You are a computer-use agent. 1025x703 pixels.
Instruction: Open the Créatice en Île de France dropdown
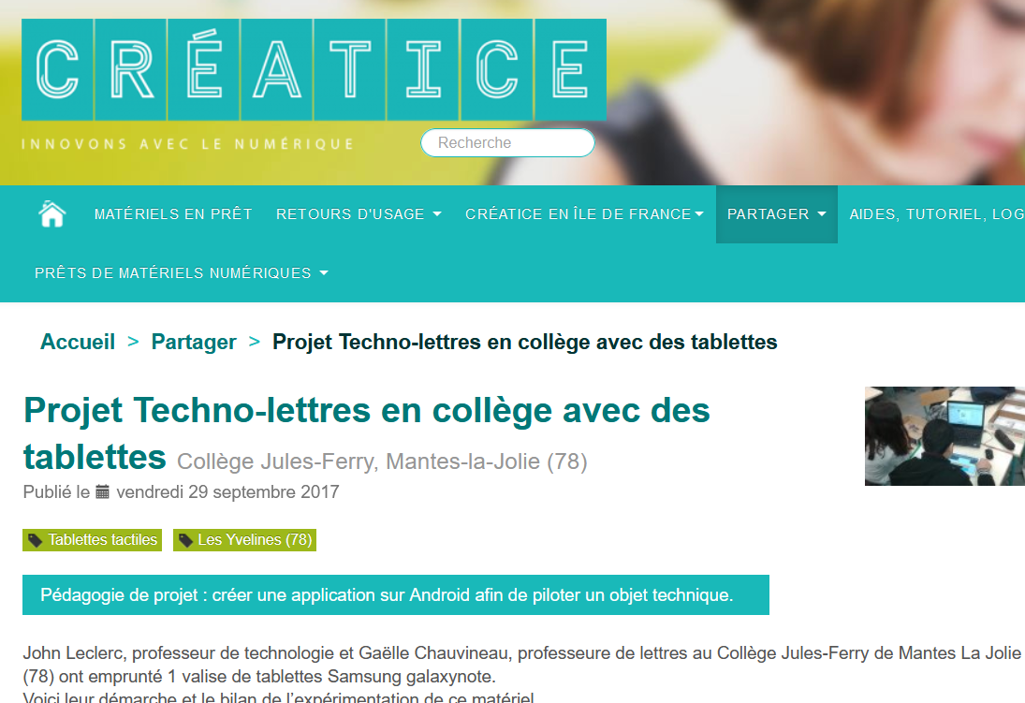[x=584, y=214]
